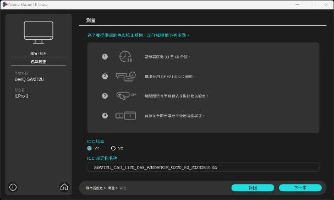Click the BenQ SW272U display name
The height and width of the screenshot is (200, 334).
coord(29,79)
